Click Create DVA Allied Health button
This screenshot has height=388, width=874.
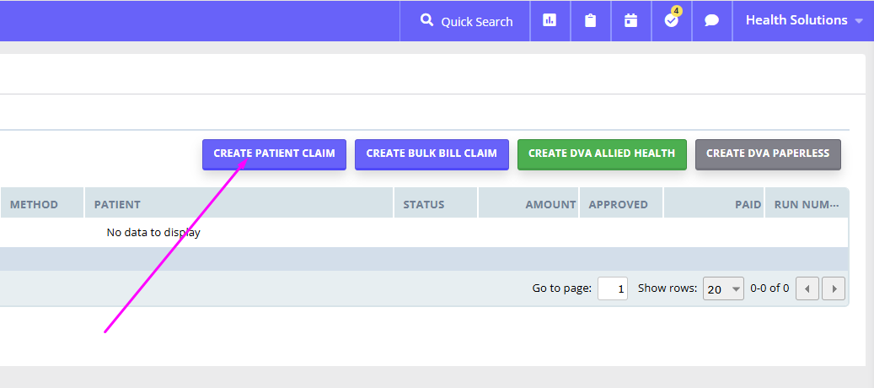[x=602, y=154]
